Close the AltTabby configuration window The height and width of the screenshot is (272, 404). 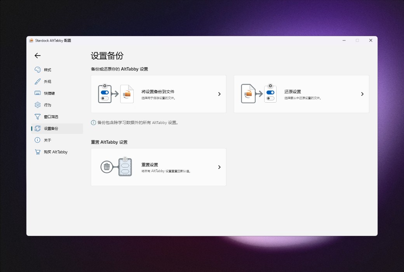click(x=371, y=40)
